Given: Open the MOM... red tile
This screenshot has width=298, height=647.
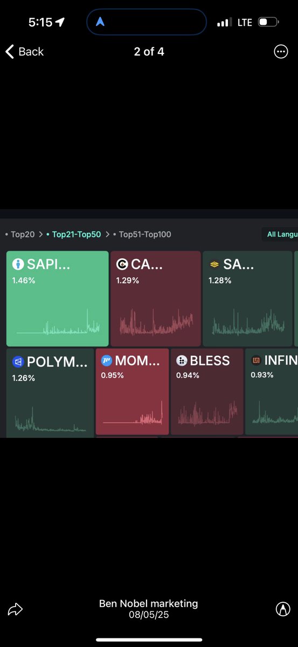Looking at the screenshot, I should 132,391.
